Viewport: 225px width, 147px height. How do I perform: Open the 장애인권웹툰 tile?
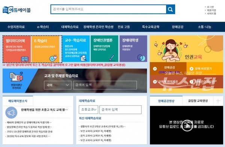[105, 49]
